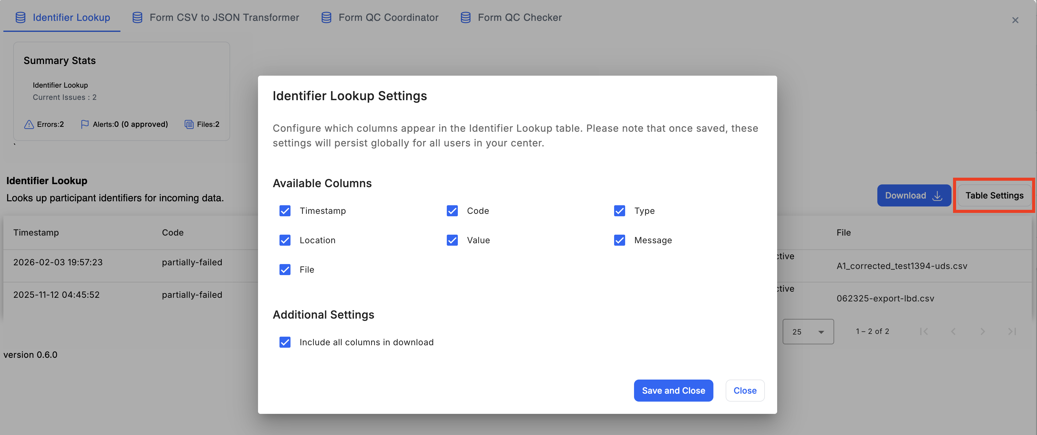Click the Form QC Checker database icon

466,17
